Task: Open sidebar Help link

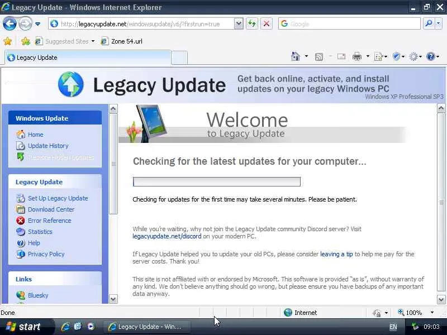Action: pos(34,243)
